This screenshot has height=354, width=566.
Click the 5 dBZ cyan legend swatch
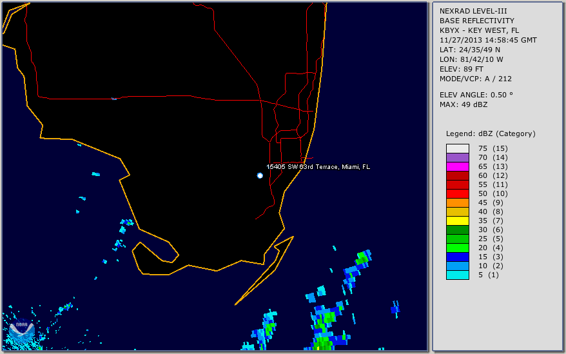[x=457, y=275]
